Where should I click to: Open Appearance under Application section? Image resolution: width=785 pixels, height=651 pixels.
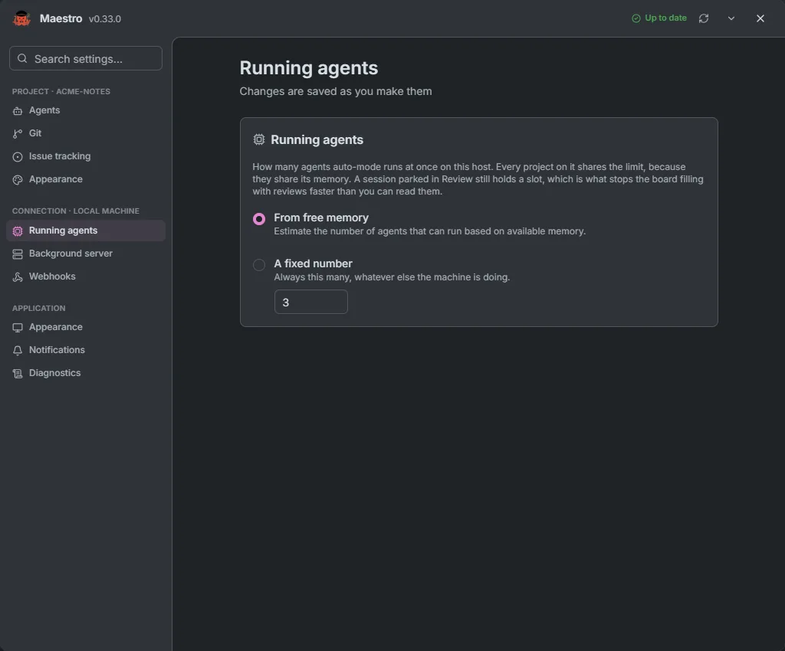click(86, 327)
